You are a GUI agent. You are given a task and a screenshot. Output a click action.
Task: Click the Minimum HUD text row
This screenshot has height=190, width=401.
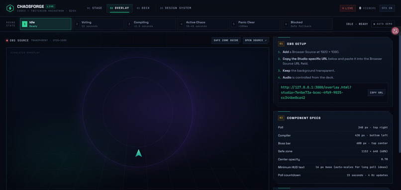click(333, 167)
